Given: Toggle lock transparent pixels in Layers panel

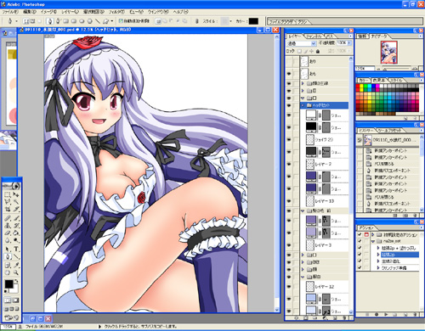Looking at the screenshot, I should [299, 51].
